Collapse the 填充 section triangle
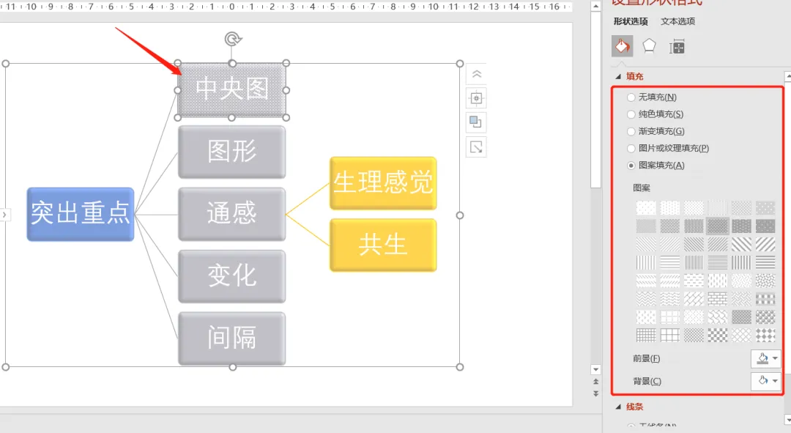The height and width of the screenshot is (433, 791). click(618, 77)
